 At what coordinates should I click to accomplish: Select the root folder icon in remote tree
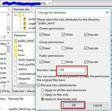pos(20,15)
